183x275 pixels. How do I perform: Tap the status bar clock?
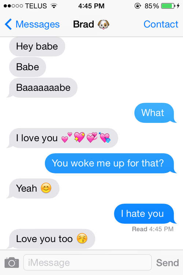pyautogui.click(x=91, y=6)
